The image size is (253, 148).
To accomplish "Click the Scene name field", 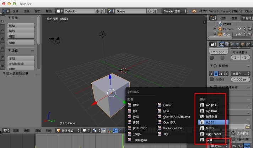I will (x=131, y=11).
